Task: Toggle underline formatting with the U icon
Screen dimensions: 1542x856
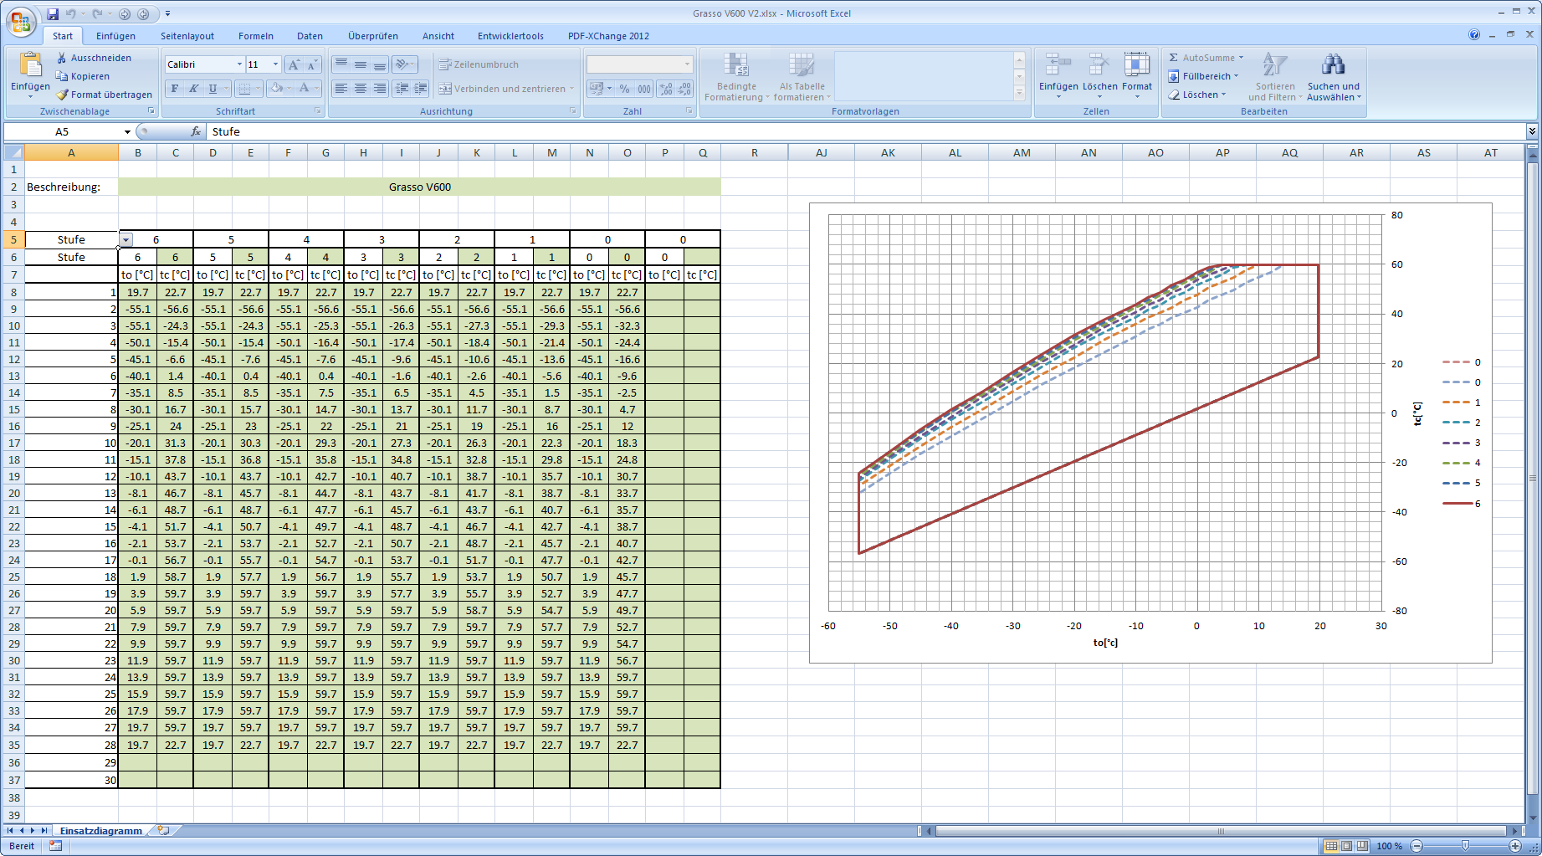Action: (211, 88)
